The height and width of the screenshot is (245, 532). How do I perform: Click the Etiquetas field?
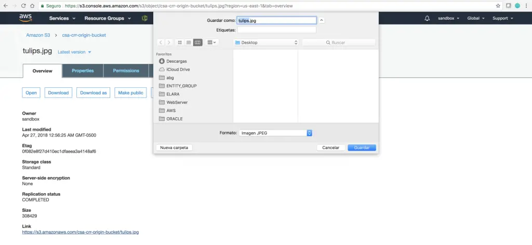pyautogui.click(x=276, y=30)
